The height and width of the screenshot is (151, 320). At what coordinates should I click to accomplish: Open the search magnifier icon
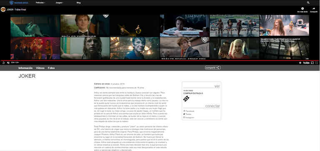click(308, 2)
